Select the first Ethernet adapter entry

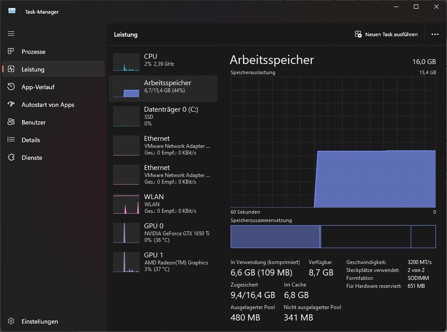click(163, 145)
